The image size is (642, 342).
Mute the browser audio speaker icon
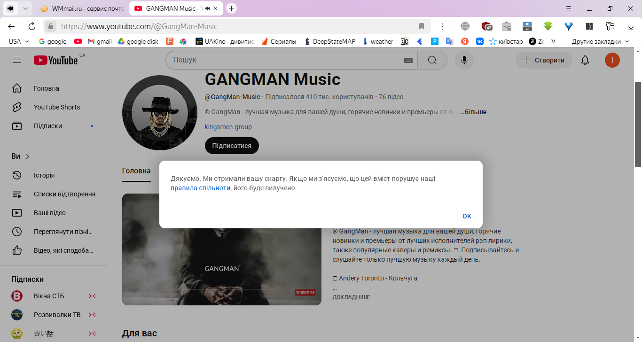[x=10, y=8]
